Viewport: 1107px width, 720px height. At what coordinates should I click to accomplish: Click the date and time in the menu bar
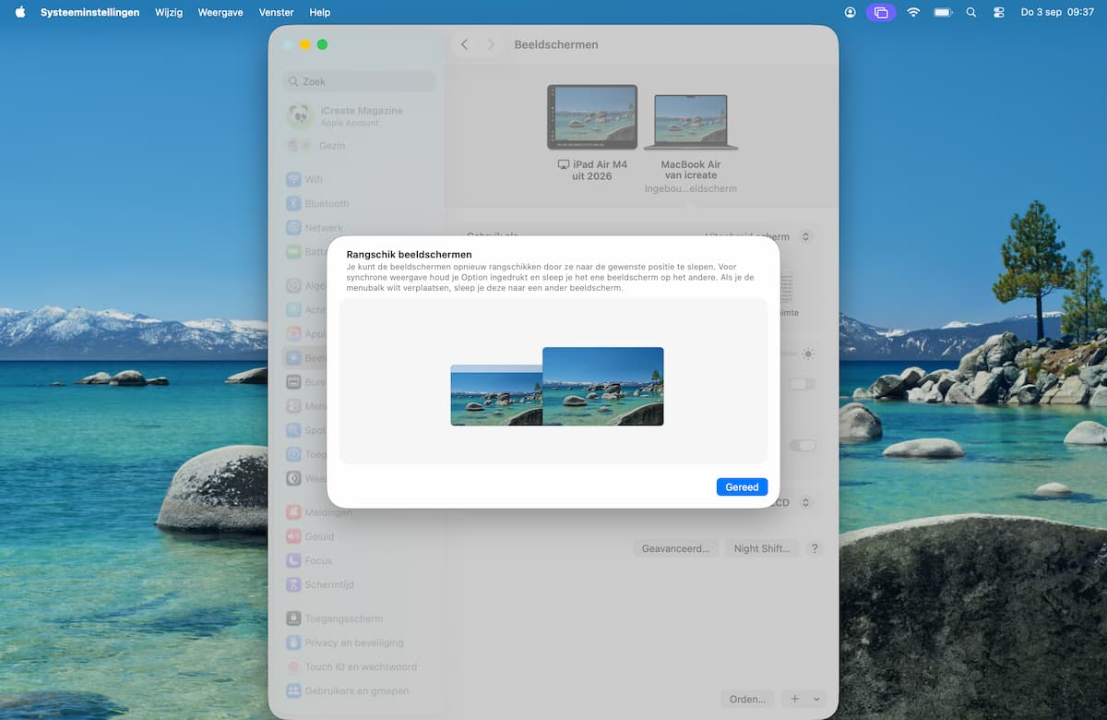[x=1057, y=12]
